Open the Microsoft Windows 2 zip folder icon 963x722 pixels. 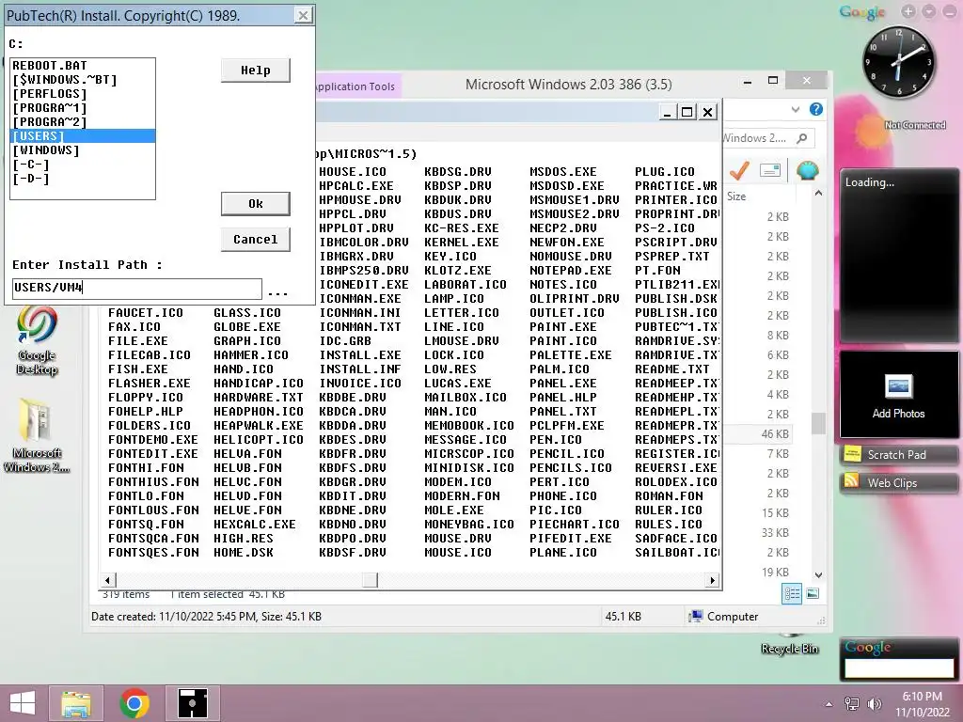(x=37, y=435)
